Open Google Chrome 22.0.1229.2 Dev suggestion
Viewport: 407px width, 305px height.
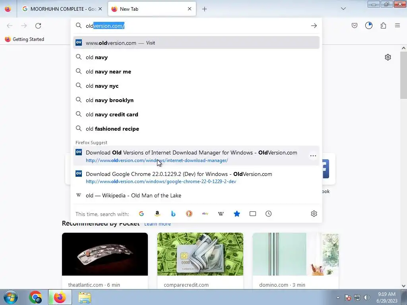pyautogui.click(x=196, y=178)
